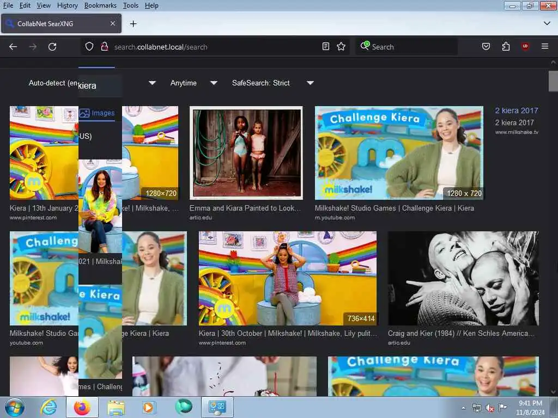Click www.milkshake.tv source text
Viewport: 558px width, 418px height.
(x=517, y=132)
